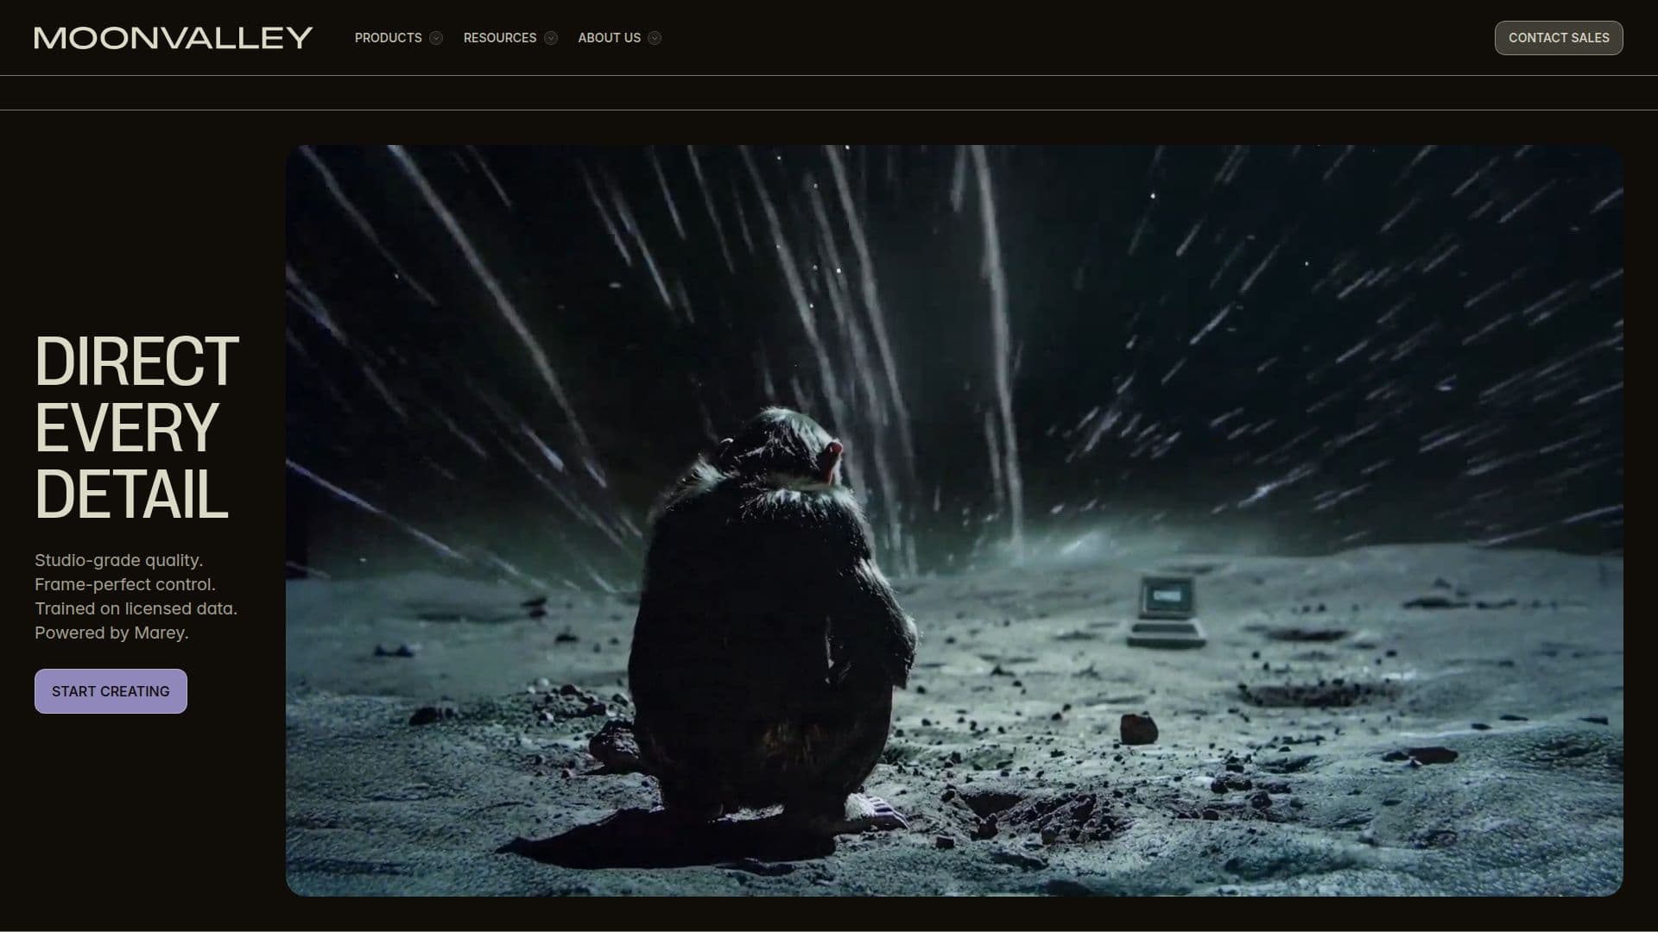Click the Contact Sales button
This screenshot has width=1658, height=932.
pyautogui.click(x=1559, y=38)
